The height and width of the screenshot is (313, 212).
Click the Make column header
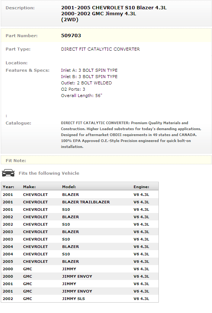click(29, 187)
